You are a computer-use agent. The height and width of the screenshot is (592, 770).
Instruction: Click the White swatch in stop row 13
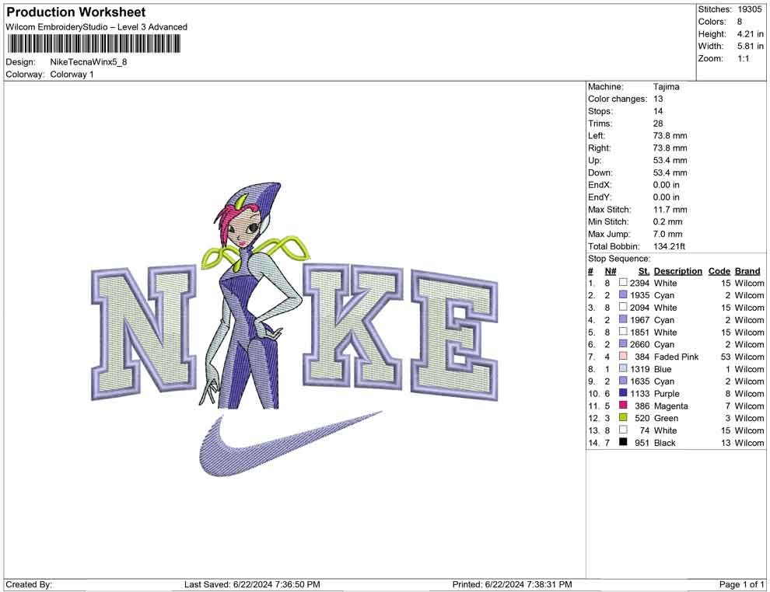point(623,430)
